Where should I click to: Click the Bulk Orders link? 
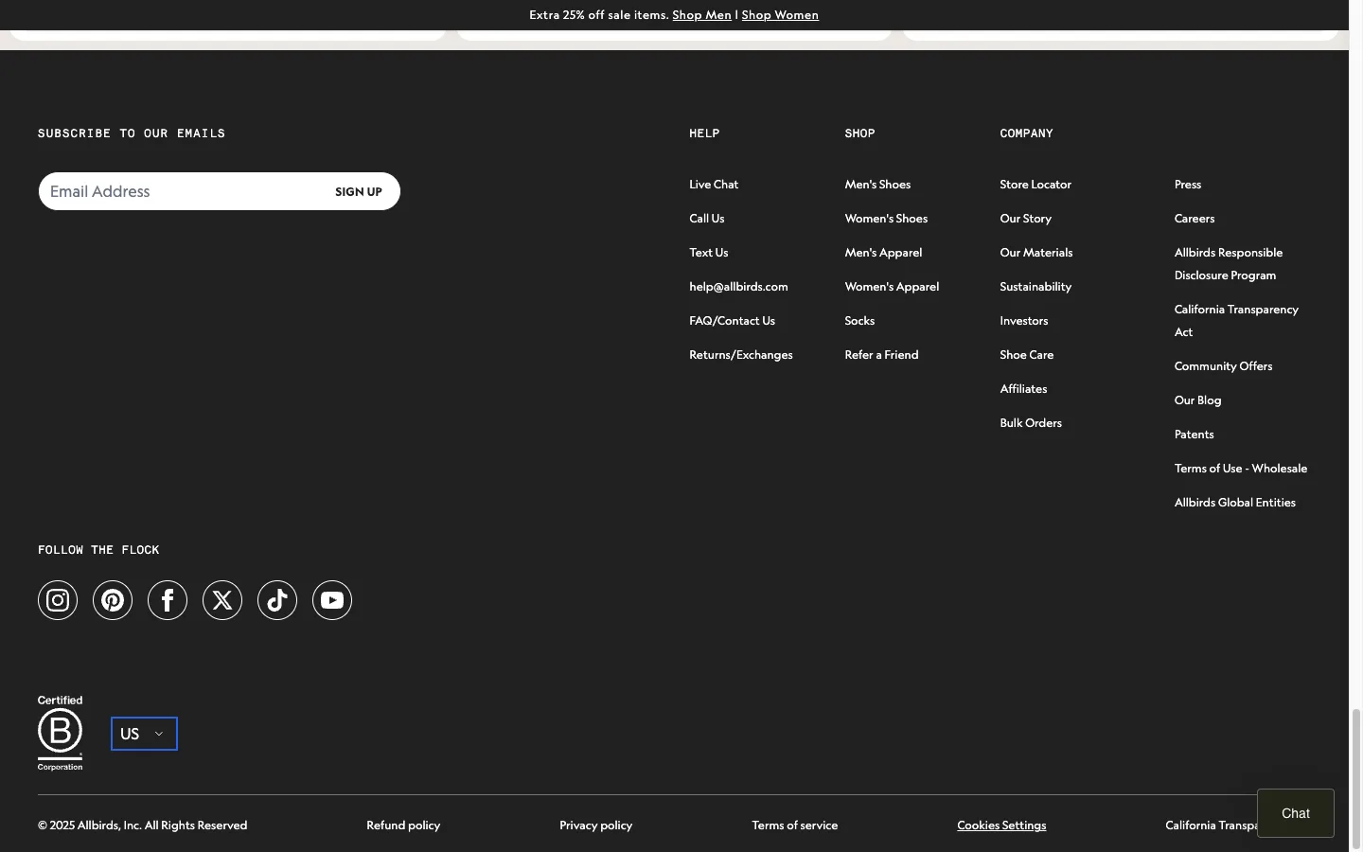point(1031,423)
